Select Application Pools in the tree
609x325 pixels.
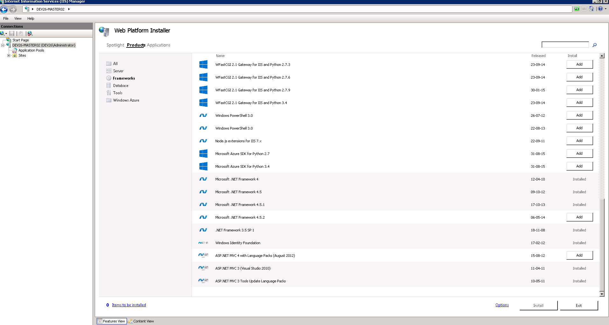tap(31, 50)
